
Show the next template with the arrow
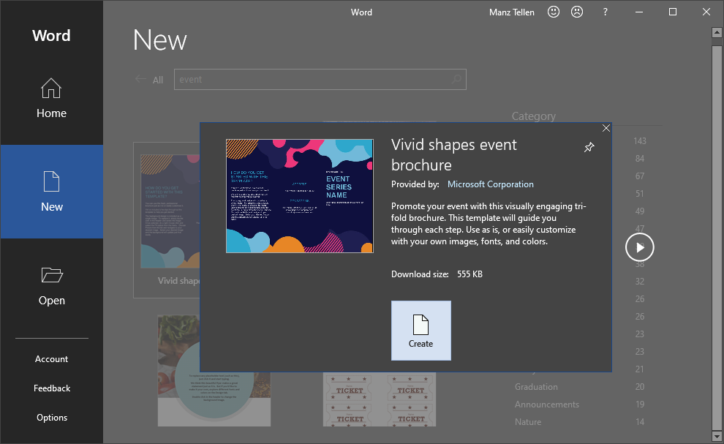click(639, 247)
